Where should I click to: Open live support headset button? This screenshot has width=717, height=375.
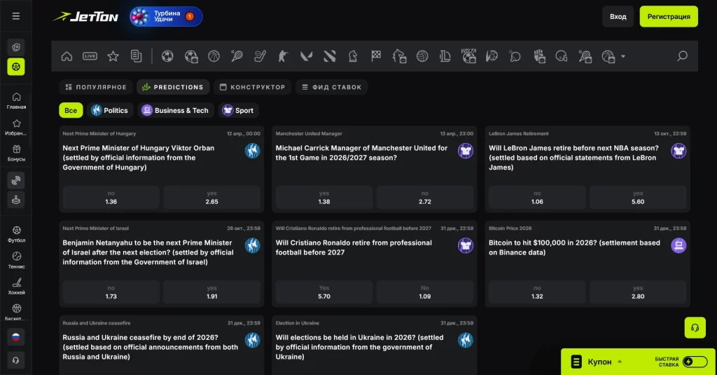695,327
